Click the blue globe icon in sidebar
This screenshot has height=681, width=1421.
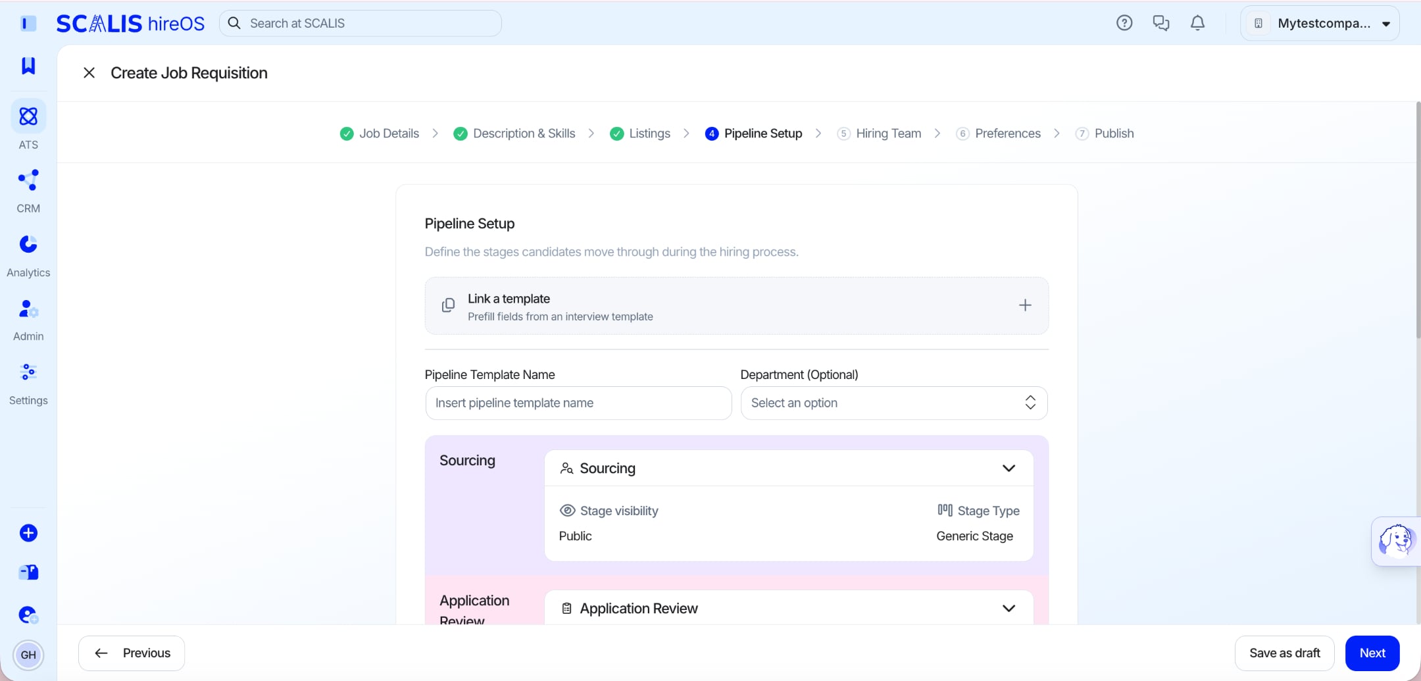[28, 615]
